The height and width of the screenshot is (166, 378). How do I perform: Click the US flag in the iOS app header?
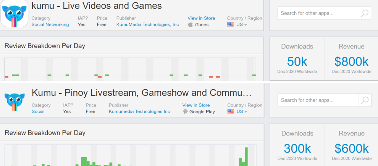coord(230,25)
